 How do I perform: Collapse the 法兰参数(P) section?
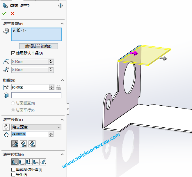62,24
